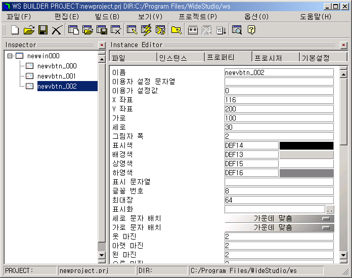Click the list sort arrow icon
Image resolution: width=352 pixels, height=278 pixels.
pyautogui.click(x=221, y=30)
